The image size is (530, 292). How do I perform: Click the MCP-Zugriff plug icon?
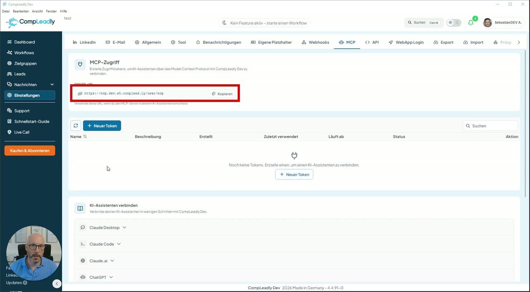click(80, 64)
